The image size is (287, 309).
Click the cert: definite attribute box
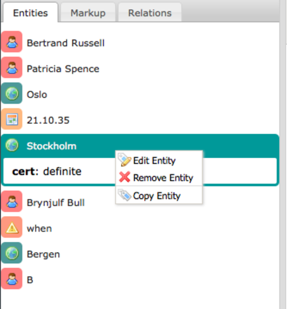140,171
